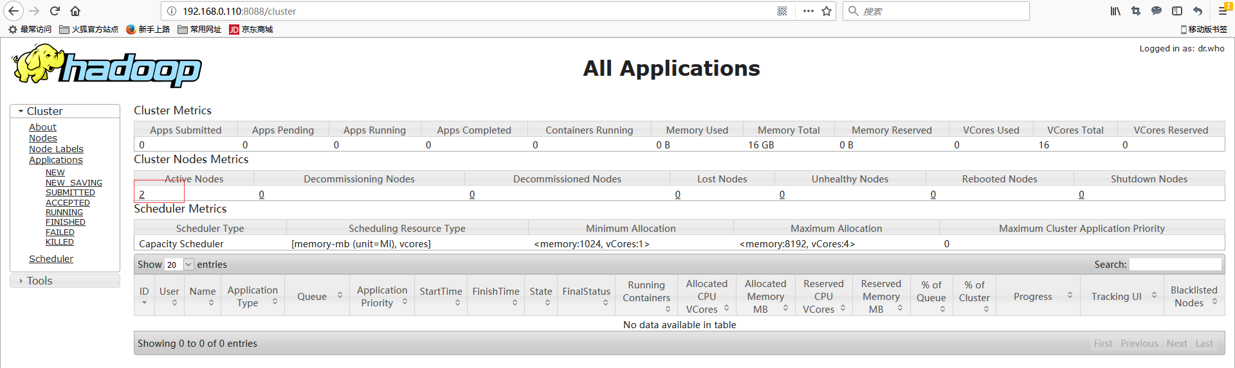Viewport: 1235px width, 368px height.
Task: Click the Last pagination button
Action: [1204, 344]
